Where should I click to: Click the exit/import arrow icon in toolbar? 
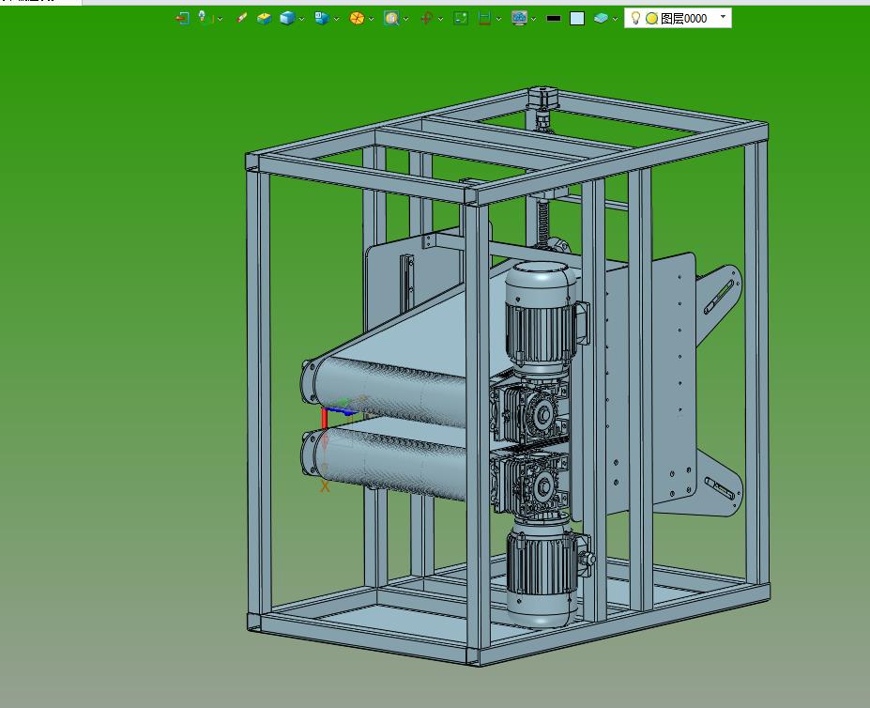182,19
